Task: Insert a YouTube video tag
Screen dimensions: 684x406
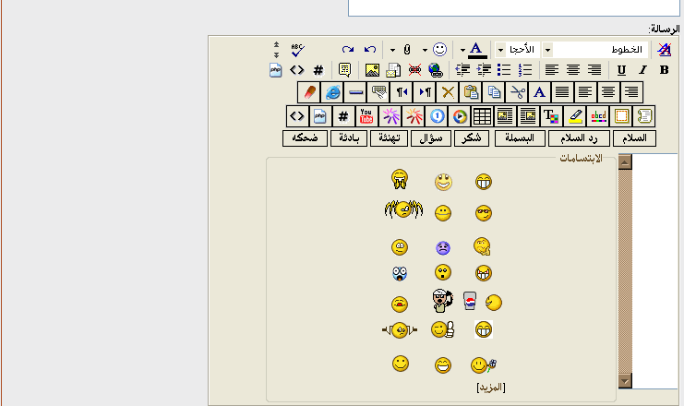Action: pos(366,116)
